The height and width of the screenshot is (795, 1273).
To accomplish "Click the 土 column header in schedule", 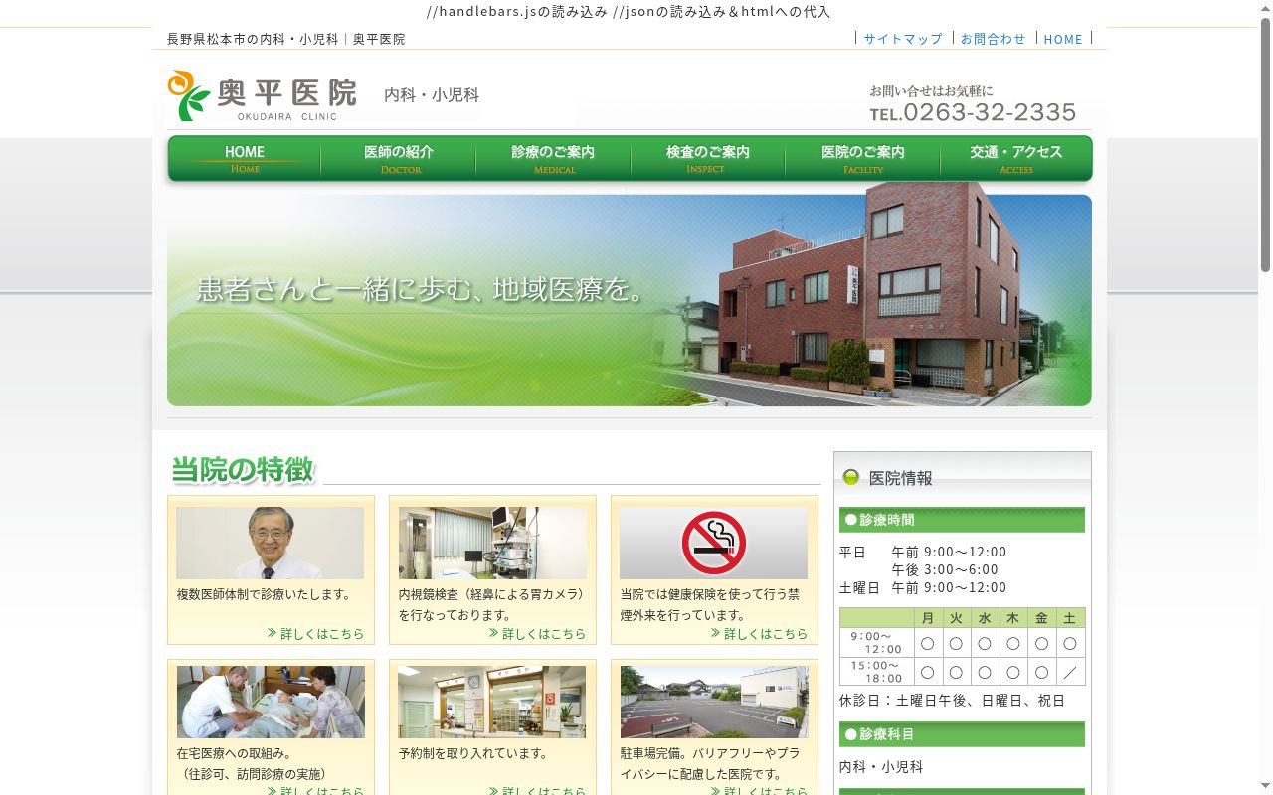I will 1070,618.
